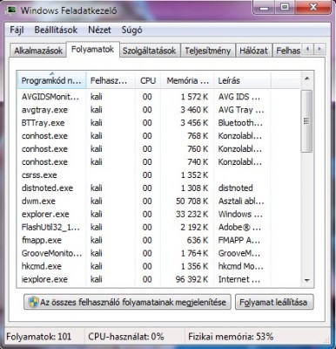The image size is (336, 349).
Task: Sort by the Memória column header
Action: pos(187,80)
